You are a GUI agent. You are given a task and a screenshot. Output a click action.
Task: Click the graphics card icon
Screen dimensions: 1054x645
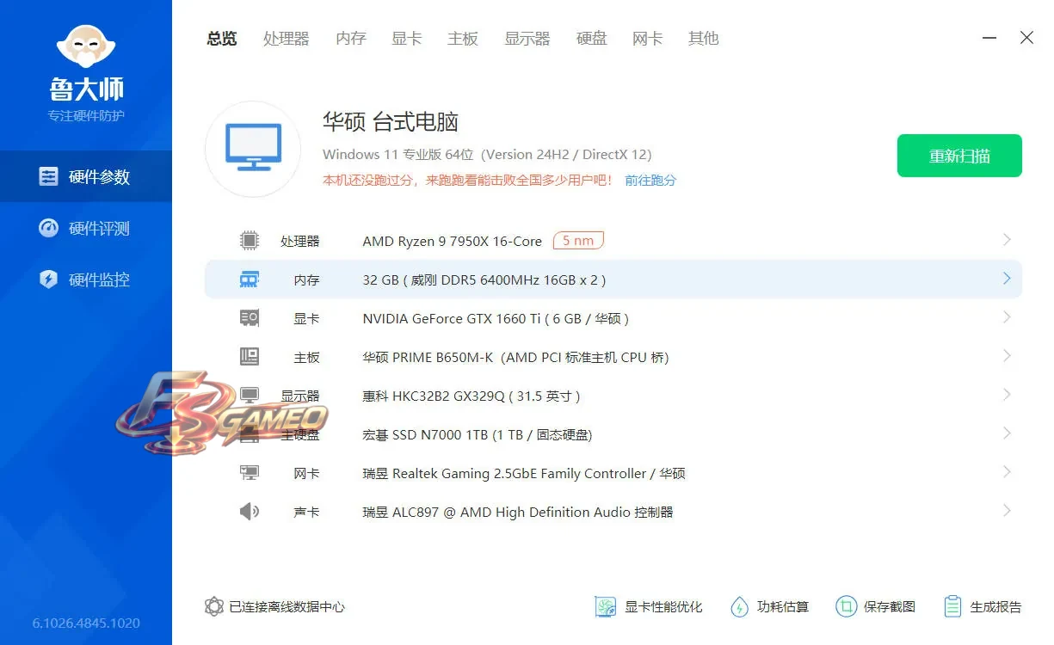pos(250,318)
